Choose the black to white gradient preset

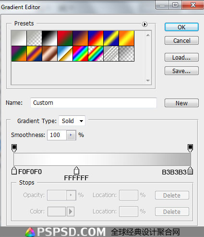(49, 38)
